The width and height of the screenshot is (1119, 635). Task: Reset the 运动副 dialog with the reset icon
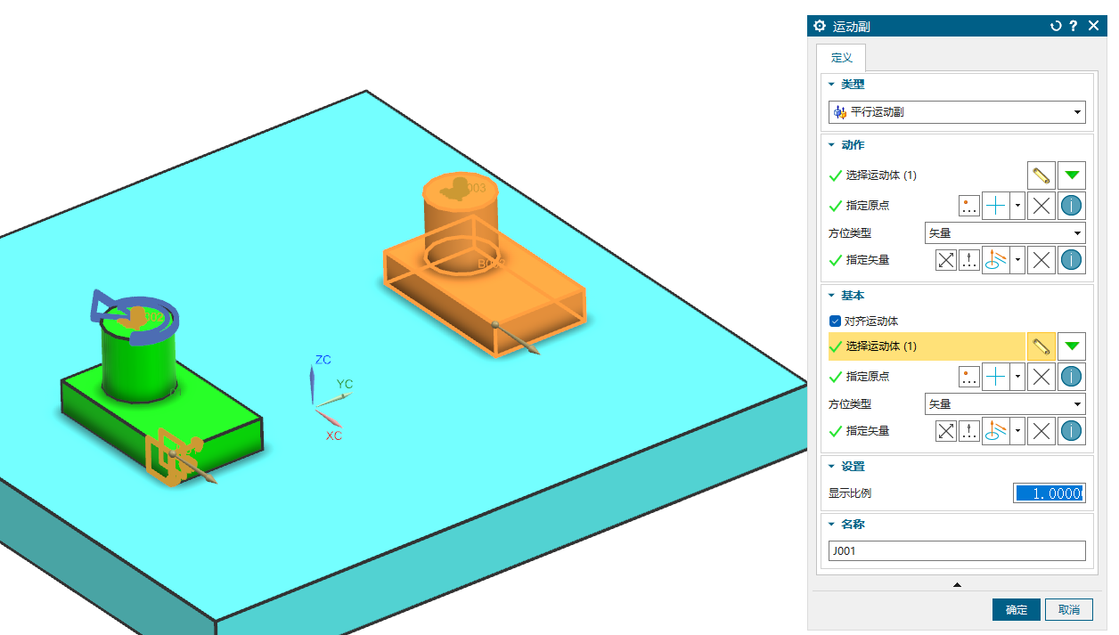[1056, 27]
